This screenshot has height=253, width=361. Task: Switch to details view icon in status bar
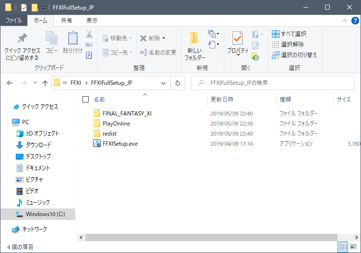[343, 247]
